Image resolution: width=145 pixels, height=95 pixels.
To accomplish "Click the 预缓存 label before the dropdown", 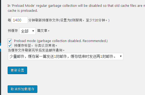I will (x=13, y=31).
